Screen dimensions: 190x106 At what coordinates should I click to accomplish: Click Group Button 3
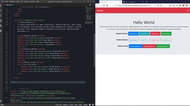(x=163, y=46)
